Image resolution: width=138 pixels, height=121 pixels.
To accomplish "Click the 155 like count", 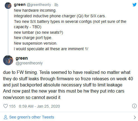I will click(x=12, y=106).
